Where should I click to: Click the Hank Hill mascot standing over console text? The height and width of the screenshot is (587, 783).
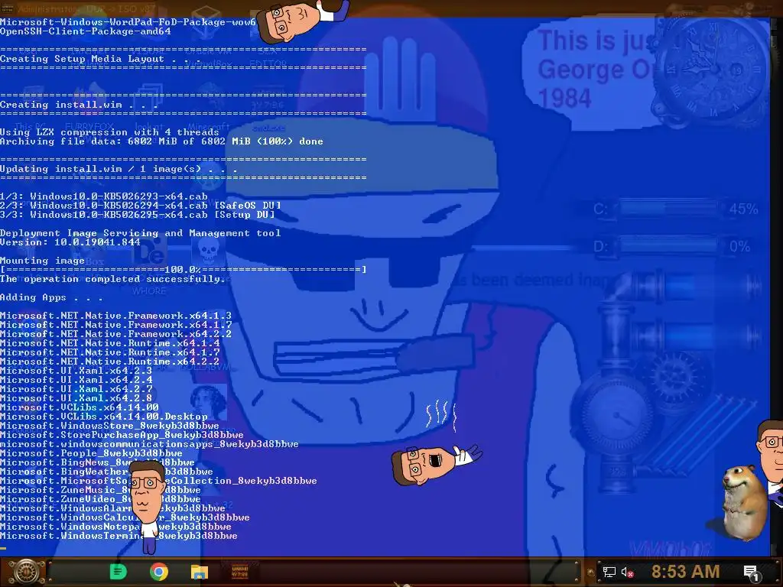pyautogui.click(x=146, y=506)
